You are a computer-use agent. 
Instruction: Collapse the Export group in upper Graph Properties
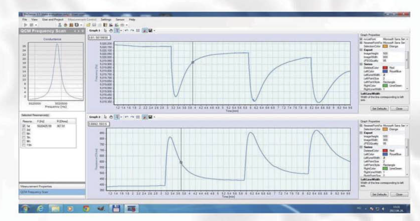[x=361, y=50]
